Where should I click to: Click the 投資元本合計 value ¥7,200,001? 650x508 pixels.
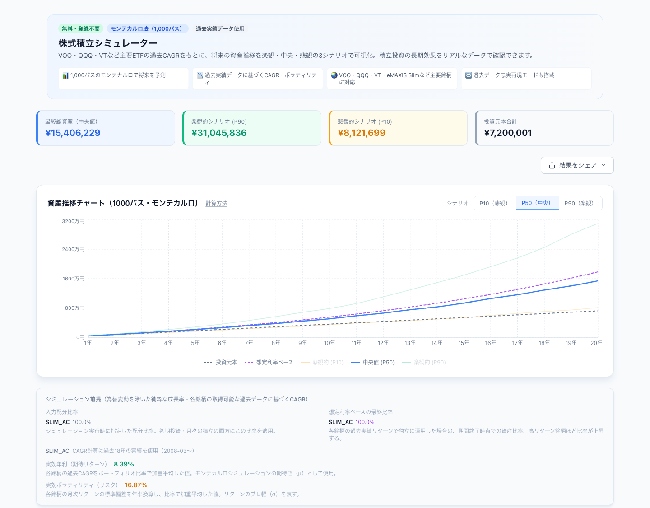coord(508,133)
